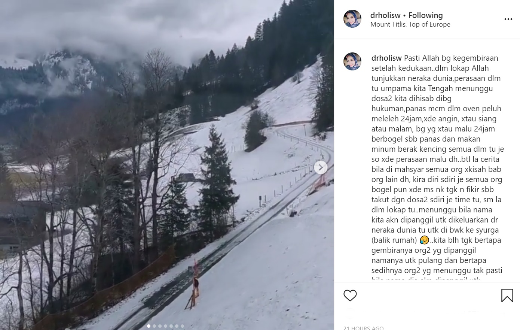
Task: Select the fifth carousel dot indicator
Action: [x=171, y=326]
